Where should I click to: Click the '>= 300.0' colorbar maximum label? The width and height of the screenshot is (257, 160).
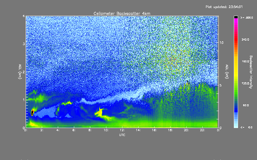tap(247, 18)
